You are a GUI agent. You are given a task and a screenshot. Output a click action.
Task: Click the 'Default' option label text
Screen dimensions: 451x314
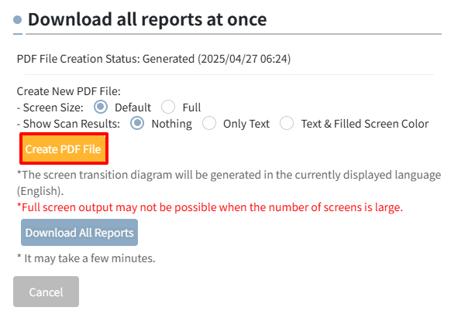pos(133,108)
